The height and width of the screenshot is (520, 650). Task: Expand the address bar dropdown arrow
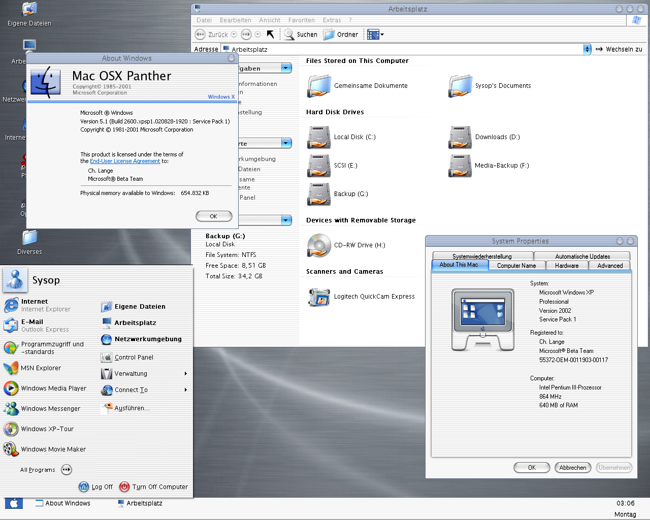pyautogui.click(x=587, y=49)
